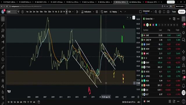Open the watchlist three-dots menu

[178, 19]
